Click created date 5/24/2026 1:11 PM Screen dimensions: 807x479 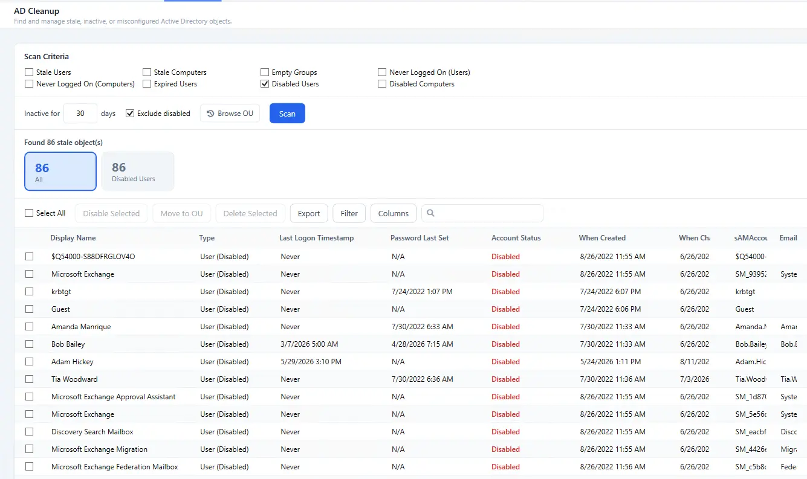pos(611,362)
